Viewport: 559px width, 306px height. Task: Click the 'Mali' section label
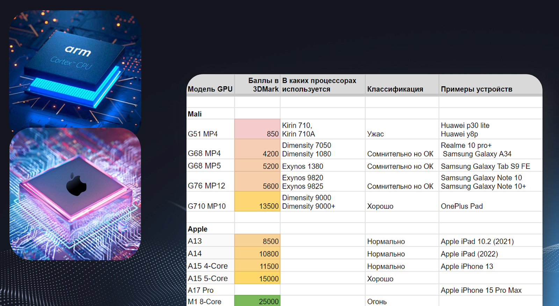pyautogui.click(x=195, y=114)
